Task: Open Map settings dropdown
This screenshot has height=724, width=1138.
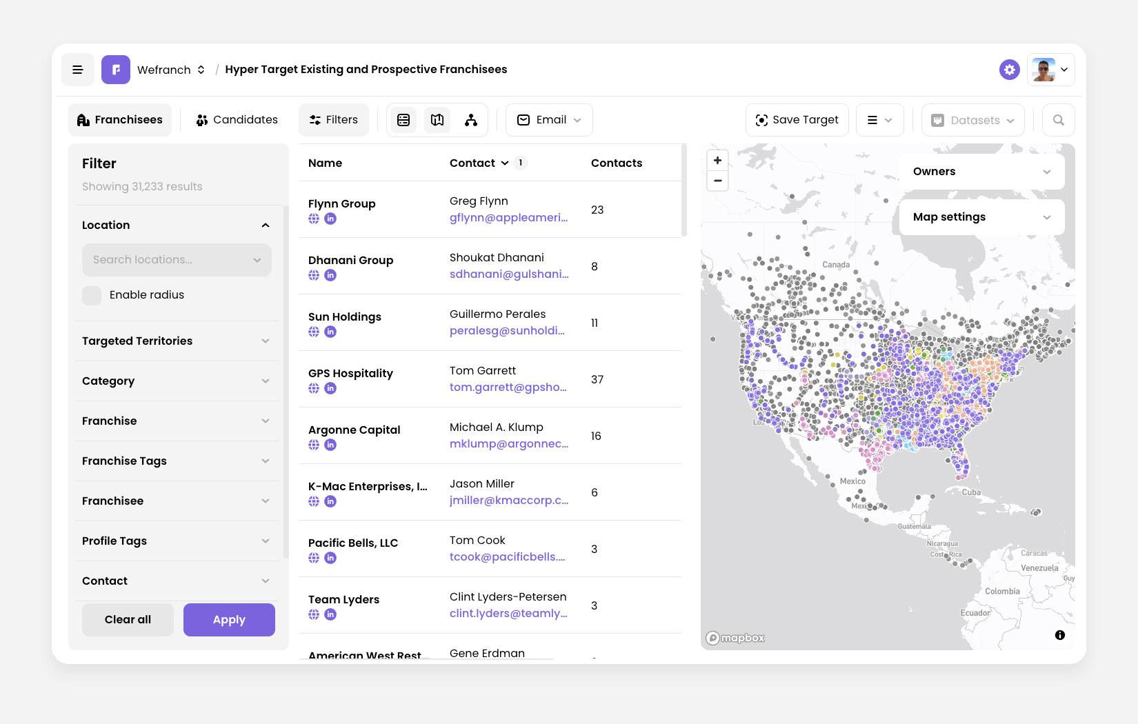Action: pyautogui.click(x=981, y=217)
